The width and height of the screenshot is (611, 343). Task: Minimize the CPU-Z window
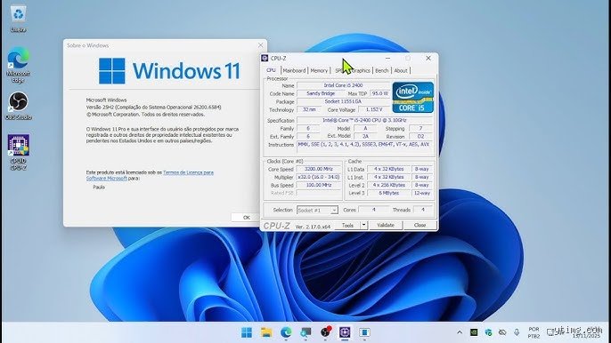387,58
